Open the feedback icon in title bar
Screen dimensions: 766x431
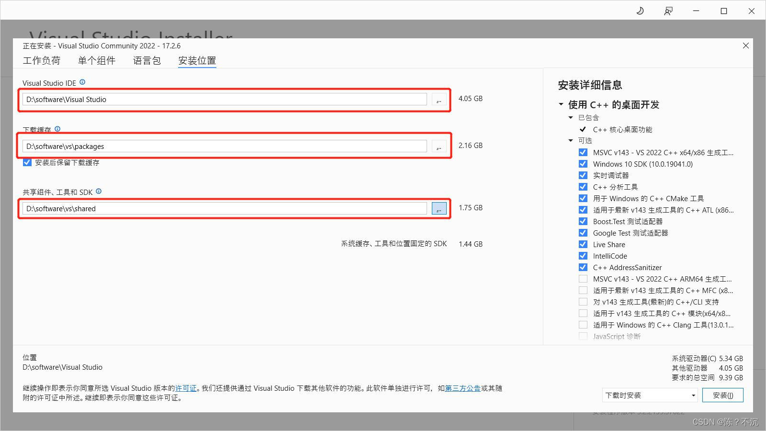[668, 11]
